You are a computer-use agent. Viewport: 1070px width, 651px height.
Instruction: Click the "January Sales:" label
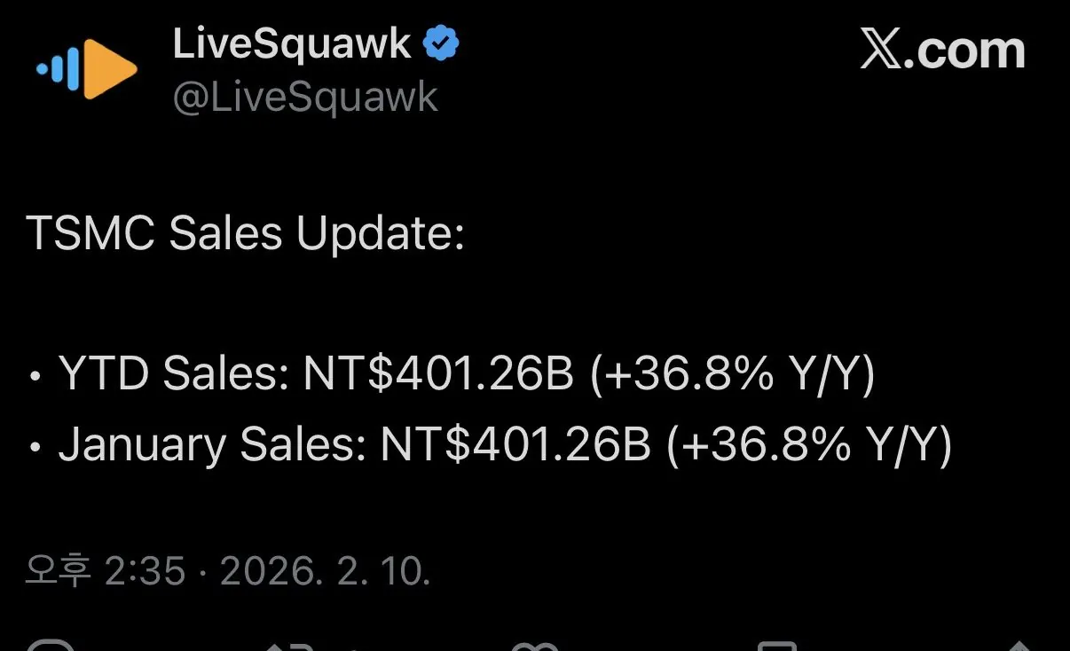point(212,444)
